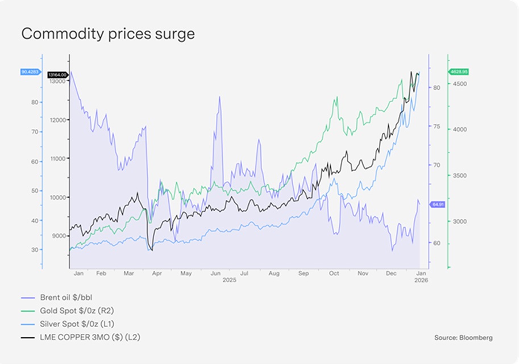Click the 2025 year label below the axis
This screenshot has width=520, height=364.
tap(229, 281)
